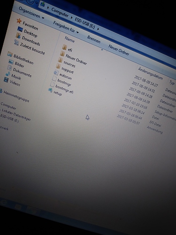176x235 pixels.
Task: Open the efi folder icon
Action: coord(64,47)
